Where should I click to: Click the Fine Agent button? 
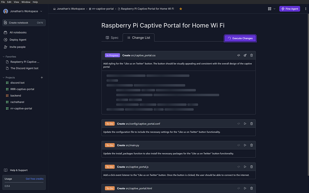290,9
